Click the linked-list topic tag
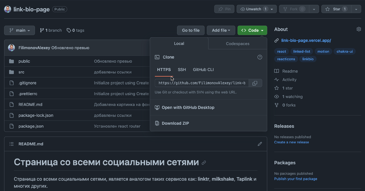This screenshot has width=365, height=191. point(302,52)
